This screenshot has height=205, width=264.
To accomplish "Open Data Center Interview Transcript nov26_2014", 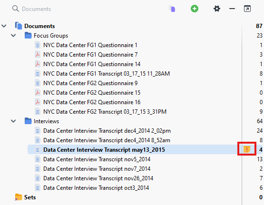I will click(98, 178).
